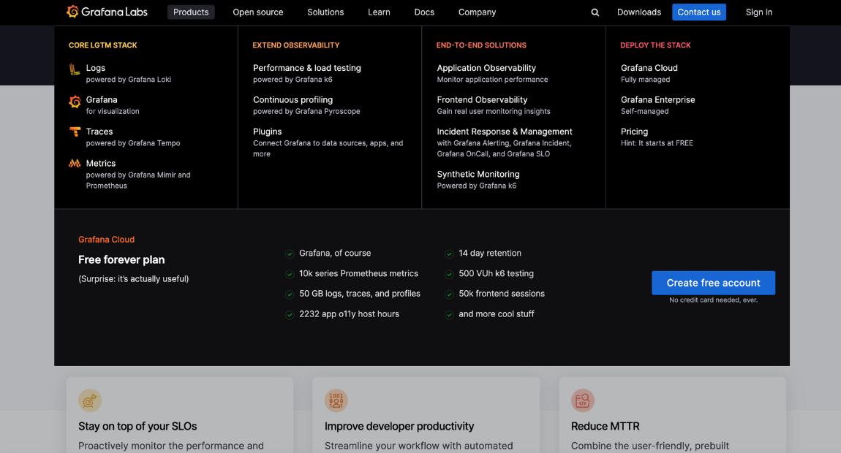Viewport: 841px width, 453px height.
Task: Collapse the Products dropdown menu
Action: [x=191, y=12]
